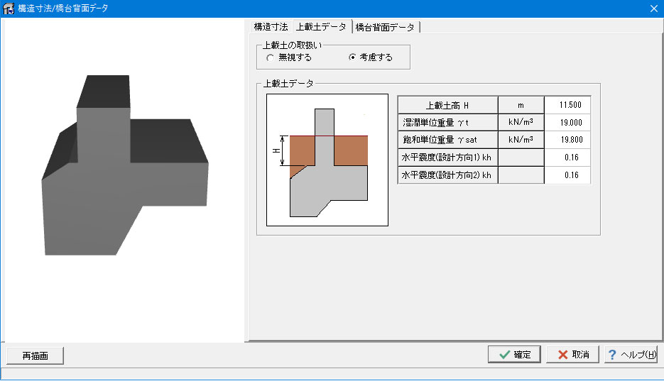Click the kN/m³ unit cell for 飽和単位重量

point(521,140)
